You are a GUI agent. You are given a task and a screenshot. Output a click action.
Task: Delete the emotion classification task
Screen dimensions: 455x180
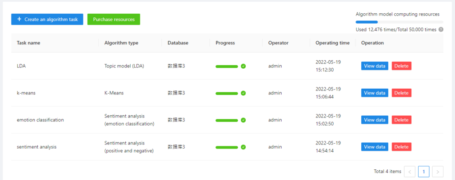[x=401, y=120]
